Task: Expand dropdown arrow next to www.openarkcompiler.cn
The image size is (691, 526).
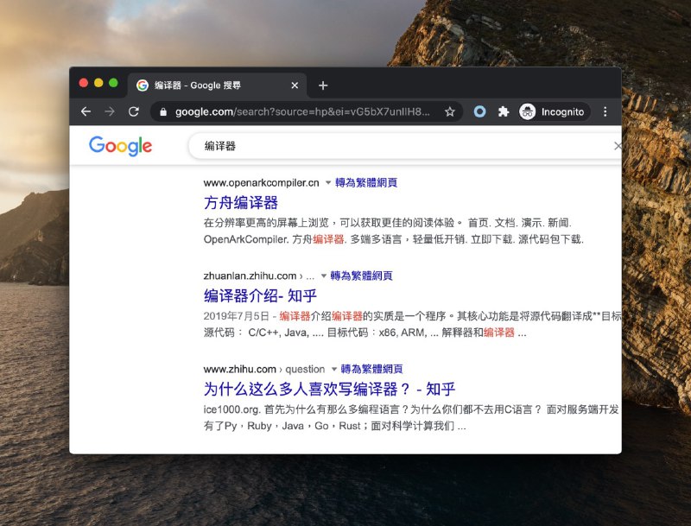Action: (x=328, y=182)
